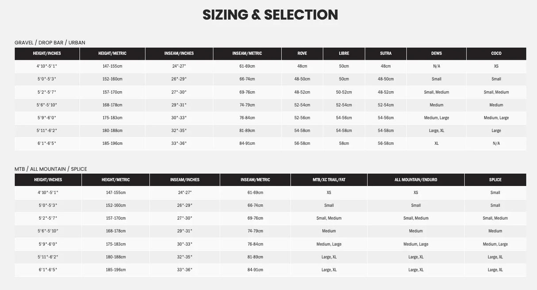
Task: Select the DEWS column header
Action: [437, 54]
